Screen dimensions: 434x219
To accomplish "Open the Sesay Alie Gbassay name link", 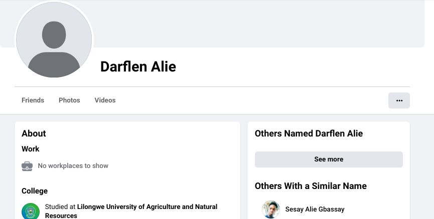I will coord(315,209).
